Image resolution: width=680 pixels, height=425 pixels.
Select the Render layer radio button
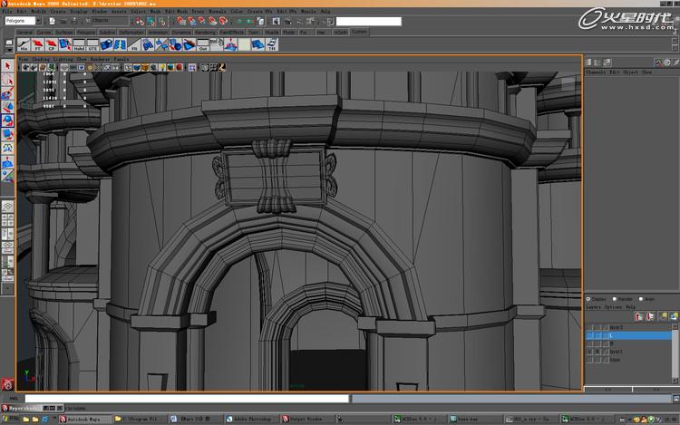coord(616,298)
